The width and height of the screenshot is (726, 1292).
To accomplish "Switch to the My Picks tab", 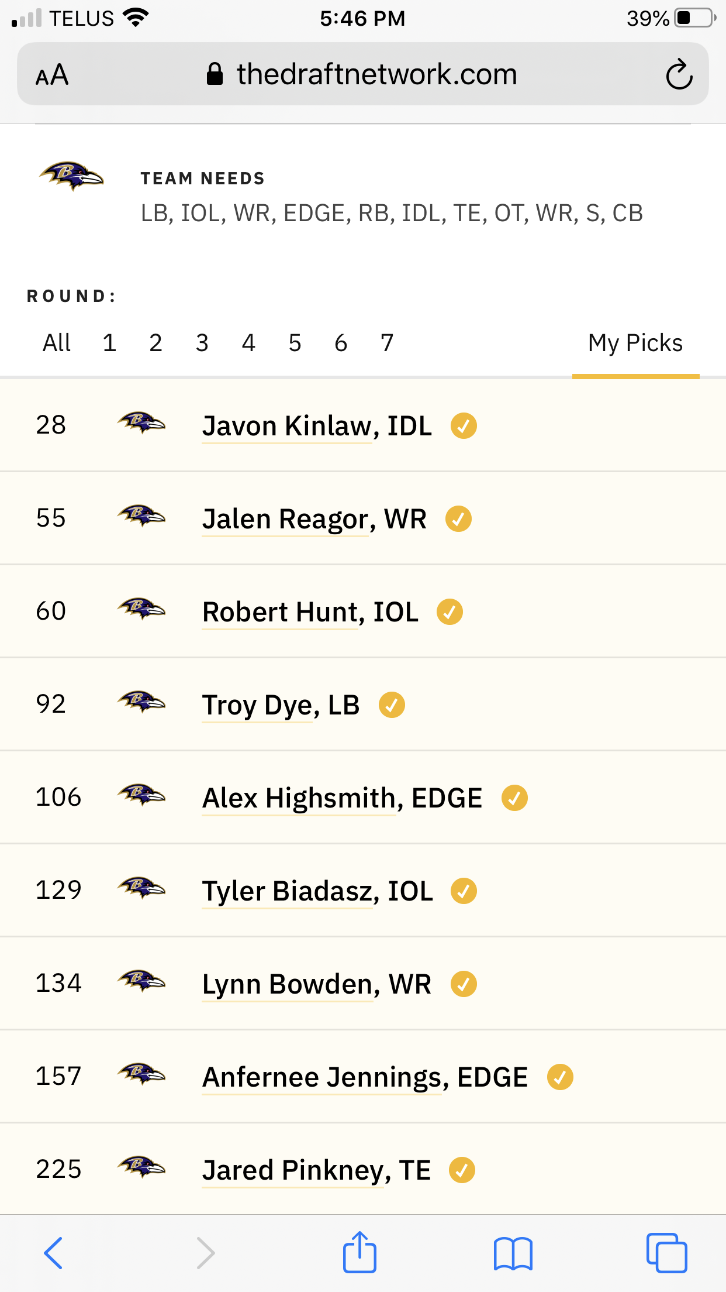I will point(635,343).
